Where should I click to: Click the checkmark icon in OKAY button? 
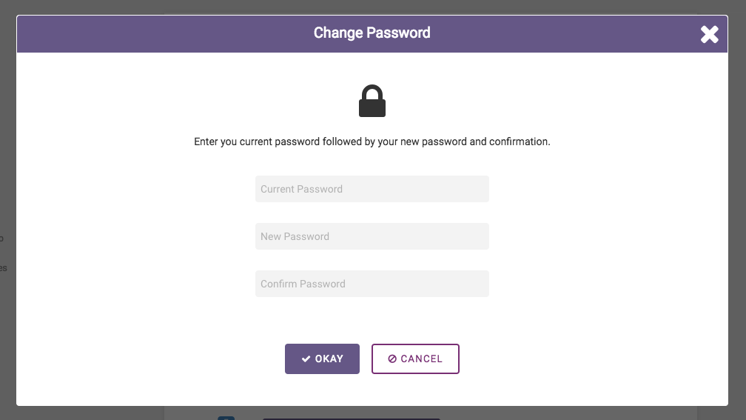(x=306, y=359)
